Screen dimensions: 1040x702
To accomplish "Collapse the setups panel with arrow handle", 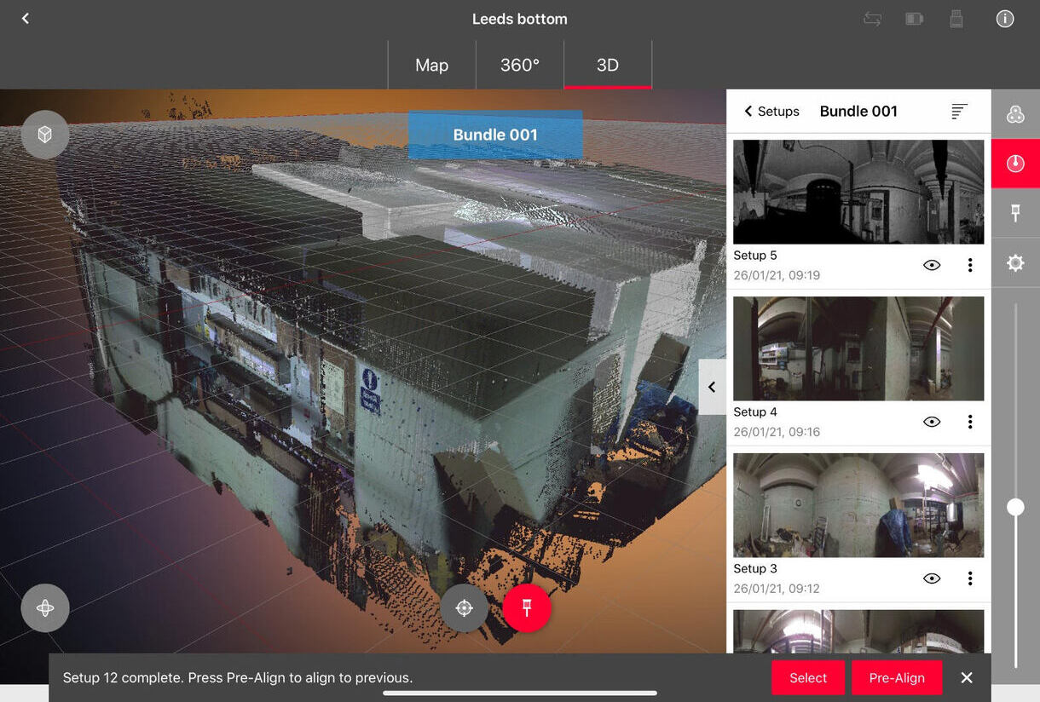I will (x=712, y=387).
